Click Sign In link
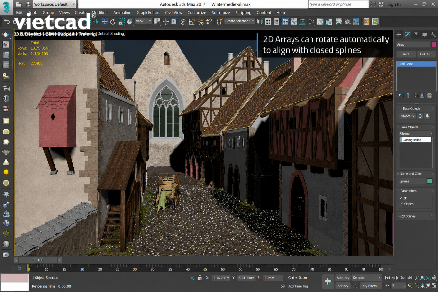 (x=394, y=4)
